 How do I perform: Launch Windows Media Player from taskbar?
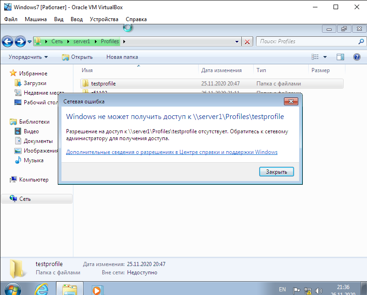(96, 289)
